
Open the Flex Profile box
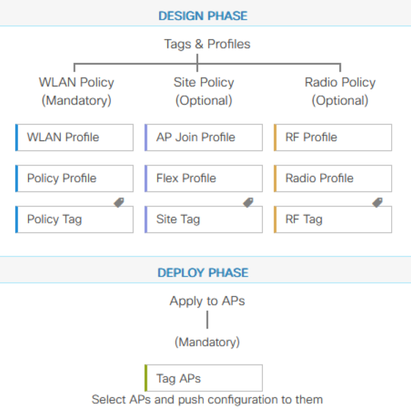click(203, 178)
